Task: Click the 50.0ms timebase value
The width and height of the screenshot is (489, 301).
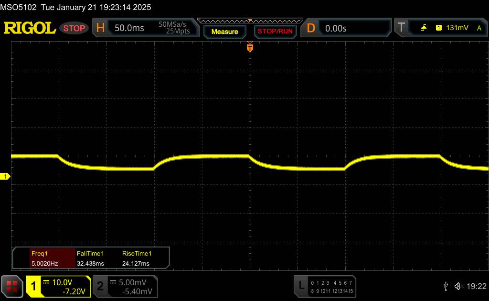Action: (x=129, y=28)
